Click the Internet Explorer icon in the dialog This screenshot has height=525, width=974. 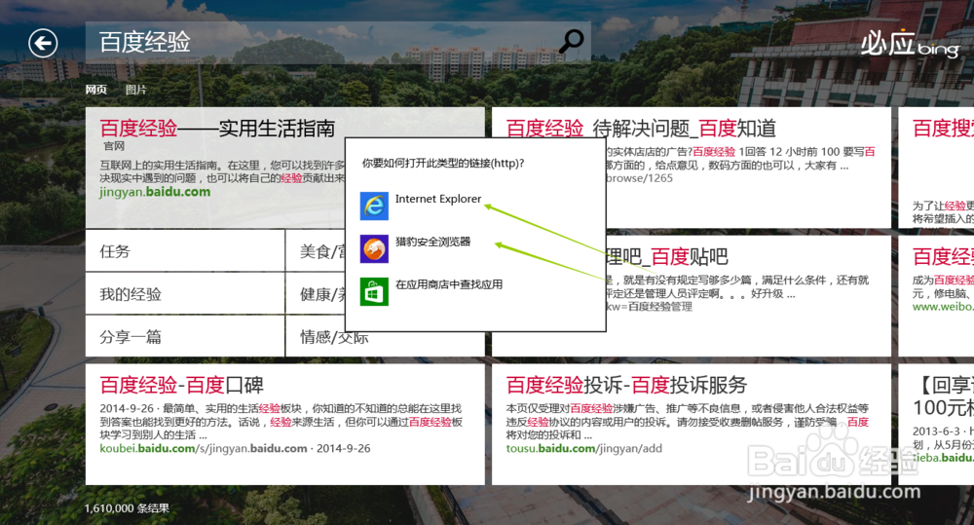pyautogui.click(x=374, y=206)
